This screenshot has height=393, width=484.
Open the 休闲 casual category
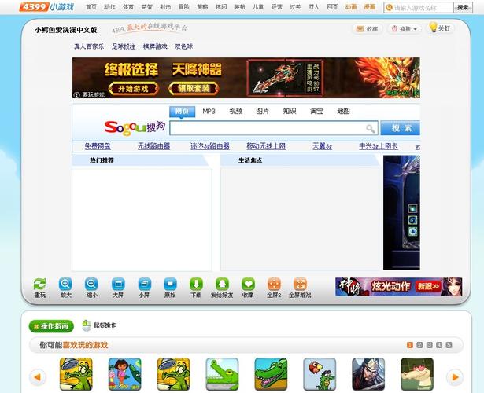pos(221,7)
